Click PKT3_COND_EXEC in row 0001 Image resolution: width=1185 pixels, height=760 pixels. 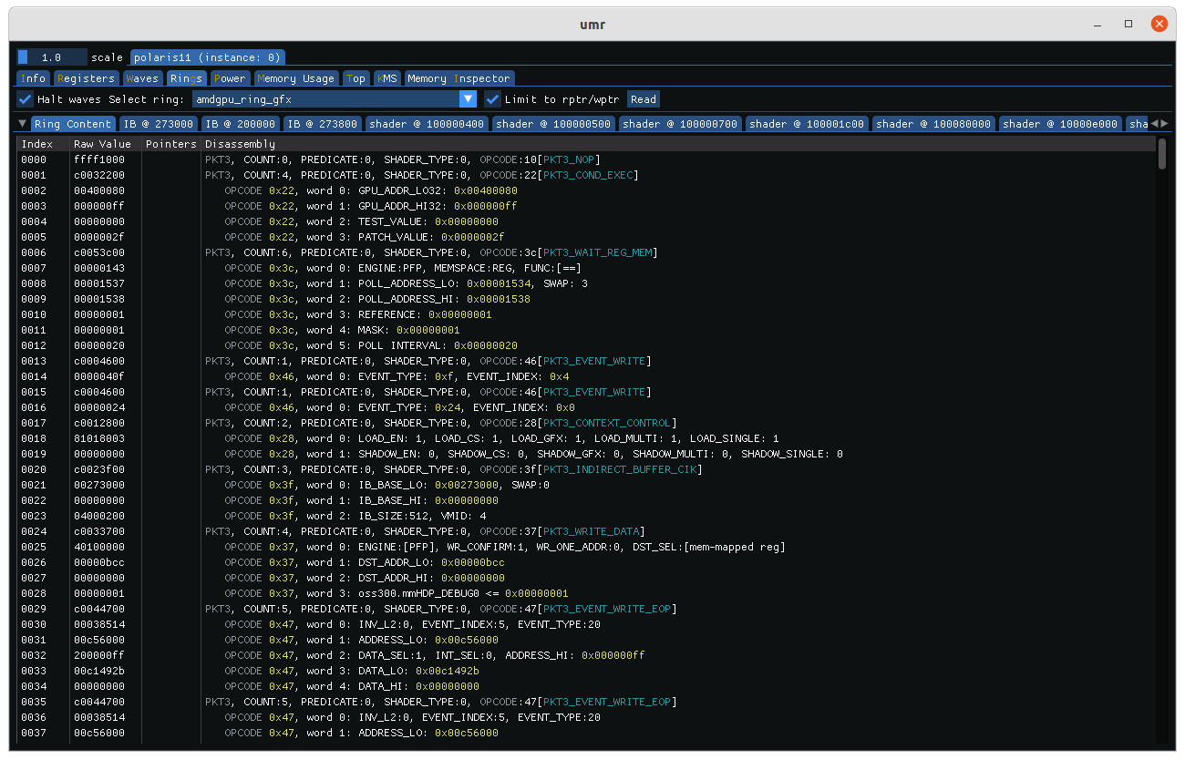[588, 175]
